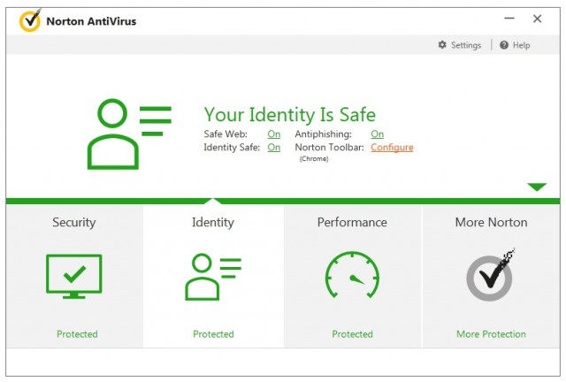The width and height of the screenshot is (566, 382).
Task: Click Configure for Norton Toolbar
Action: point(392,148)
